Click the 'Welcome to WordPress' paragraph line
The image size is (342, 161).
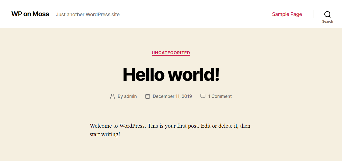[x=170, y=126]
